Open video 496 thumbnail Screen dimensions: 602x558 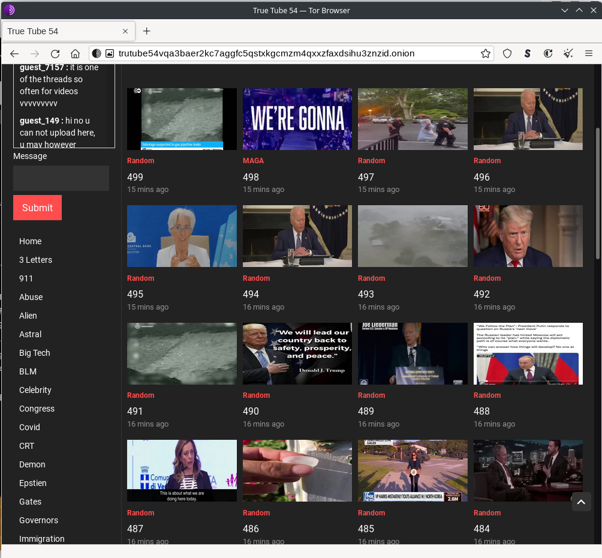pos(528,119)
